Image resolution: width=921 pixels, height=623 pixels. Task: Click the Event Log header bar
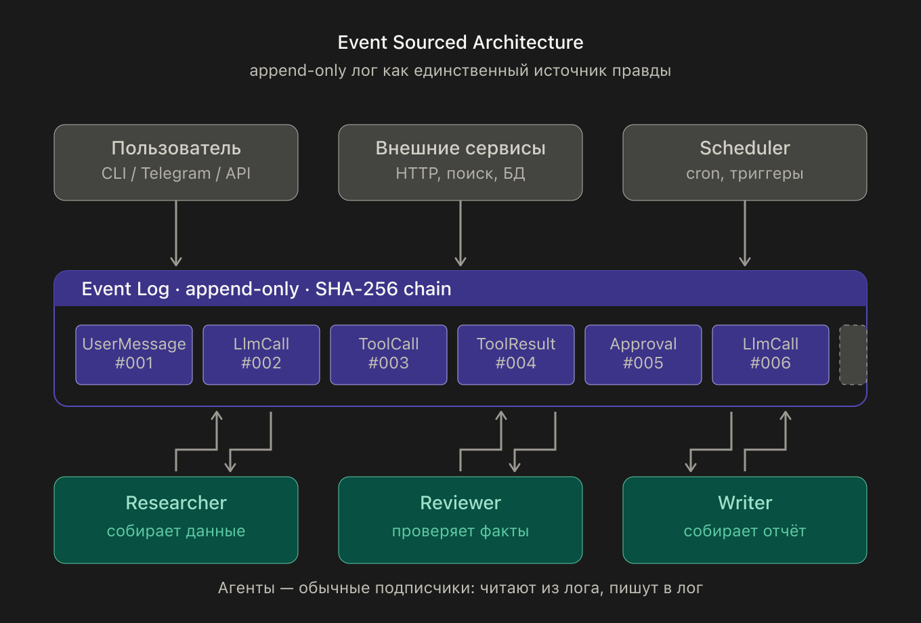pyautogui.click(x=460, y=288)
